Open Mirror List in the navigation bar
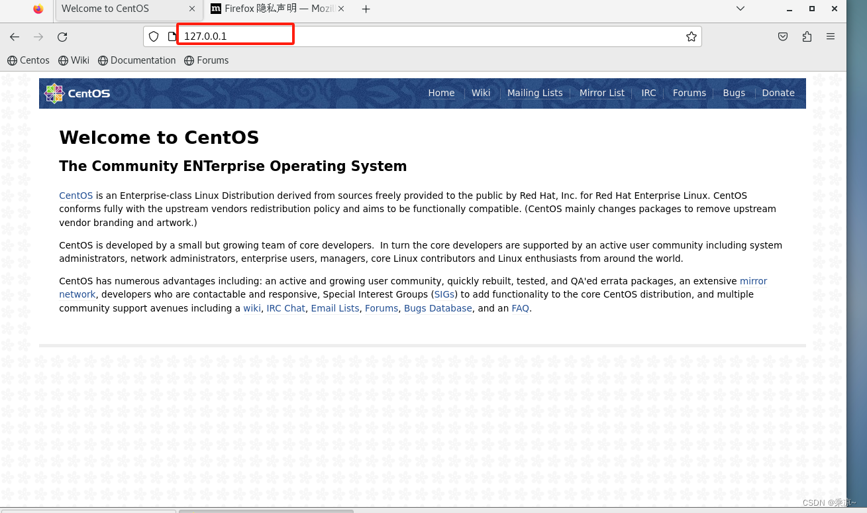The width and height of the screenshot is (867, 513). (x=601, y=93)
